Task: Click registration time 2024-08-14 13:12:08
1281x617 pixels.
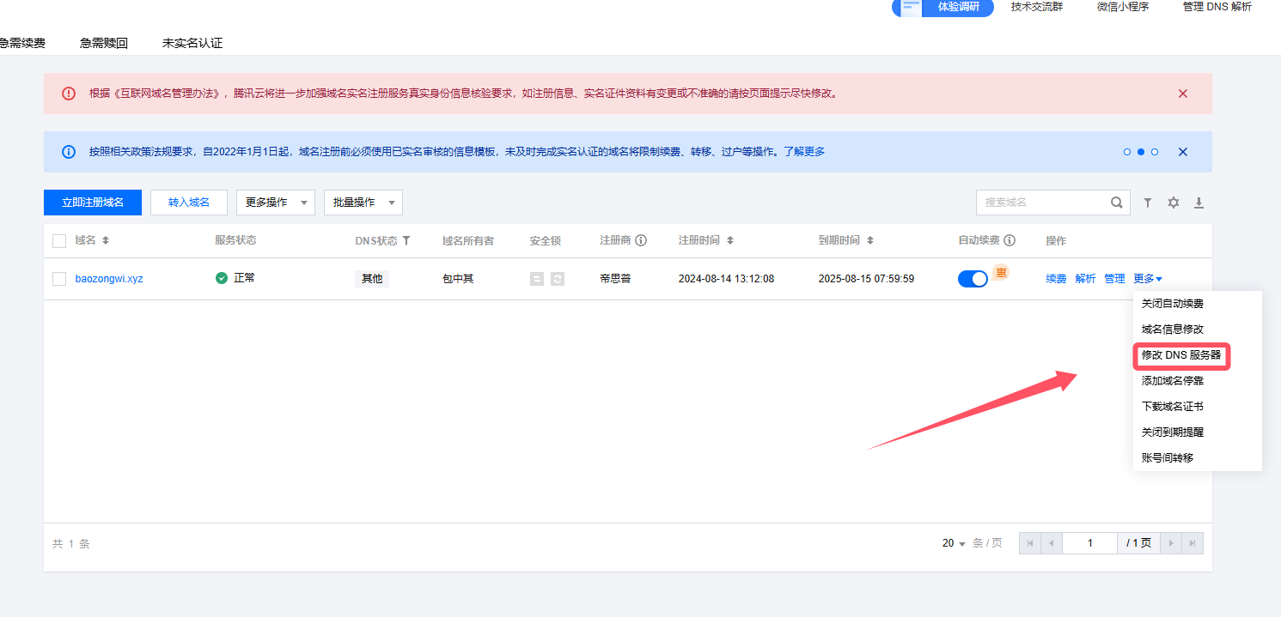Action: [726, 279]
